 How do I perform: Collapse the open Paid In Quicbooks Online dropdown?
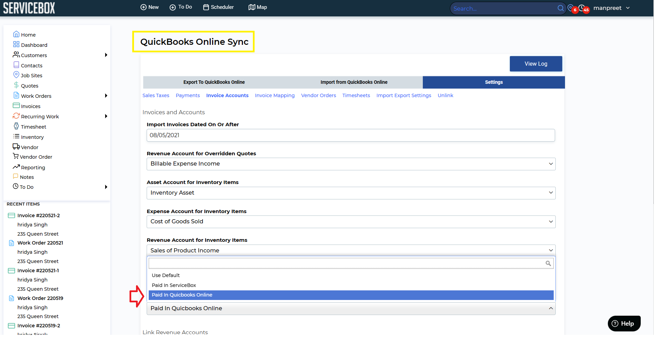click(351, 309)
